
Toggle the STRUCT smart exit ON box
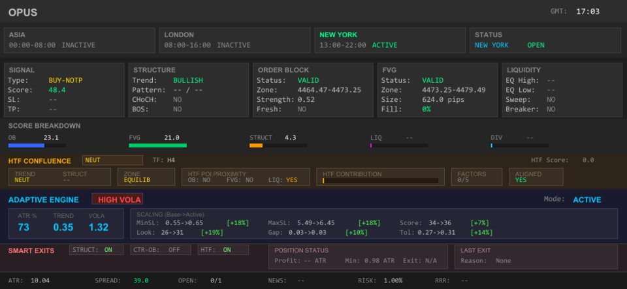pyautogui.click(x=97, y=250)
